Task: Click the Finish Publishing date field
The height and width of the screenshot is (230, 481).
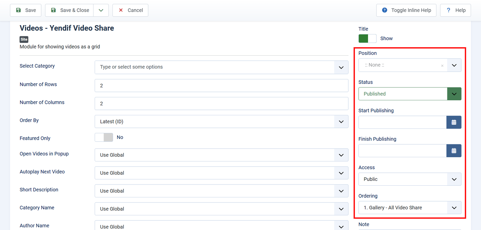Action: click(x=403, y=151)
